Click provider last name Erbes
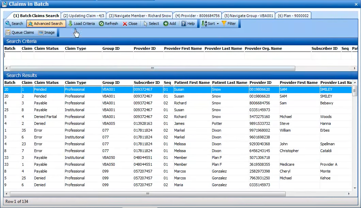 coord(325,130)
